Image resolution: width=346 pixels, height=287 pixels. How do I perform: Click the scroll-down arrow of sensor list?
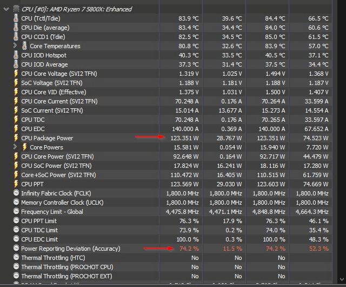[x=342, y=279]
